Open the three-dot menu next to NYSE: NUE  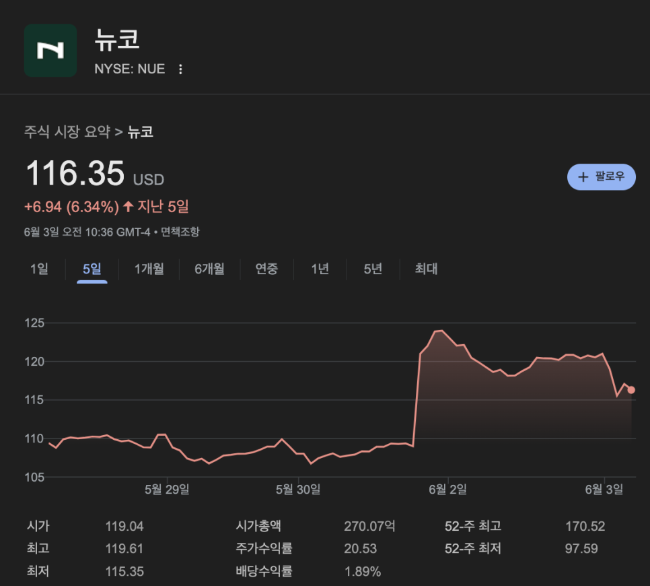pos(180,69)
